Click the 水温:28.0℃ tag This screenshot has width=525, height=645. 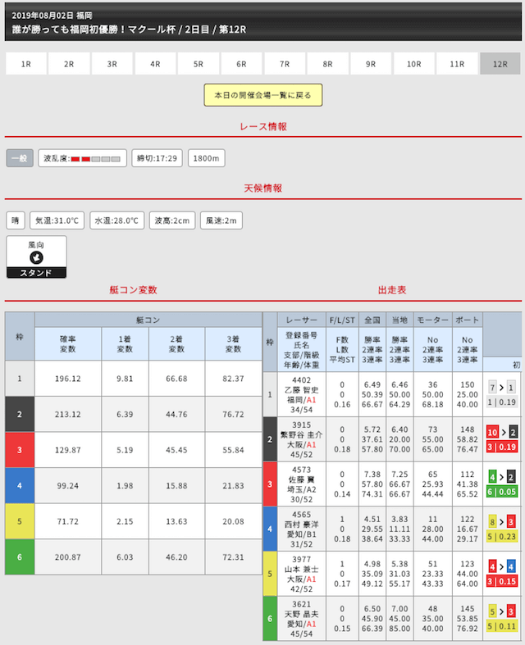tap(117, 220)
